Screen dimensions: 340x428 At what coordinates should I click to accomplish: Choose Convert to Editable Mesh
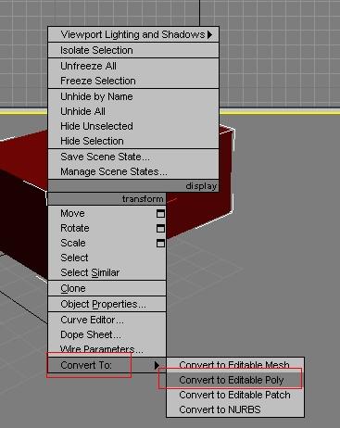[235, 365]
